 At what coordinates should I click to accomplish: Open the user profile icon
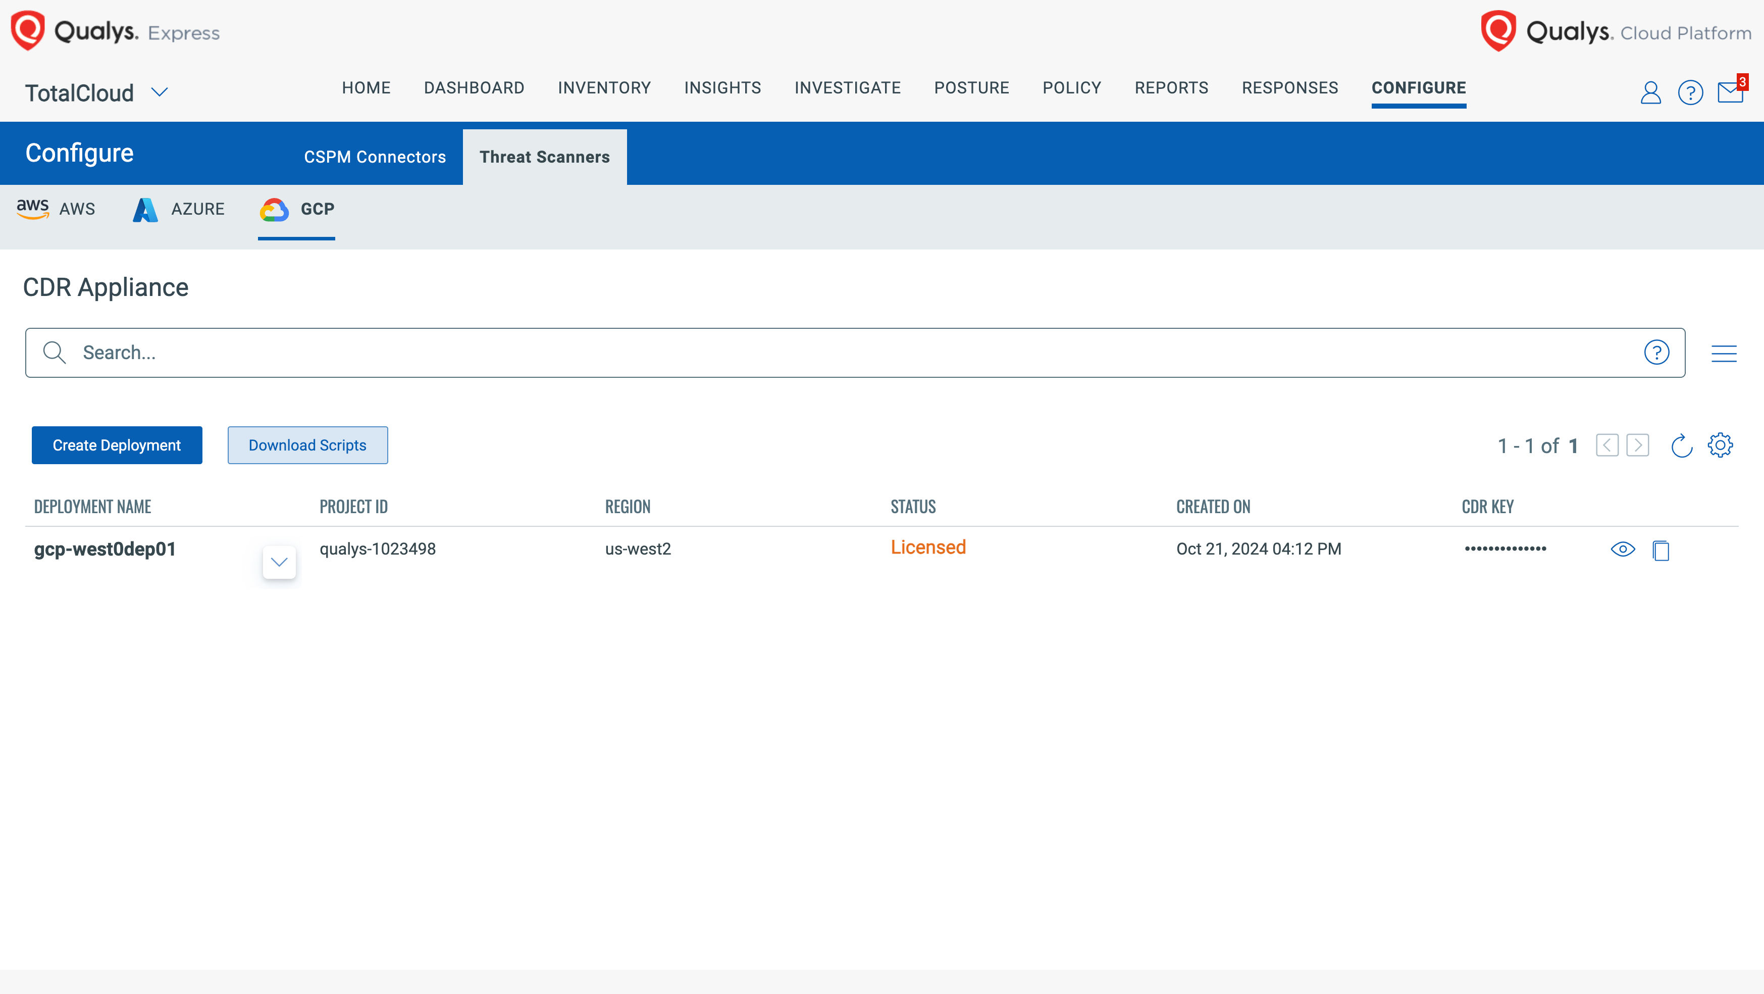click(x=1650, y=92)
